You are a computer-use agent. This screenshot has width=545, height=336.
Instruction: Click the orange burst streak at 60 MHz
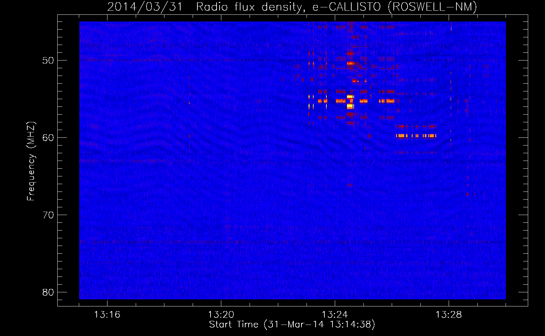(x=416, y=136)
